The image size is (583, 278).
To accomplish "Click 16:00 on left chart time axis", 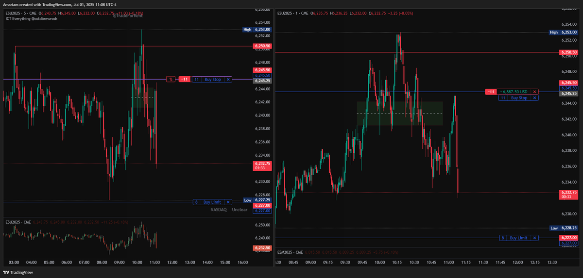I will click(243, 262).
